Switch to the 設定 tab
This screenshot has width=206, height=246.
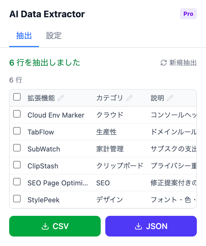point(54,36)
